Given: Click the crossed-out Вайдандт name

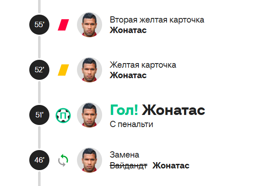Looking at the screenshot, I should (128, 166).
